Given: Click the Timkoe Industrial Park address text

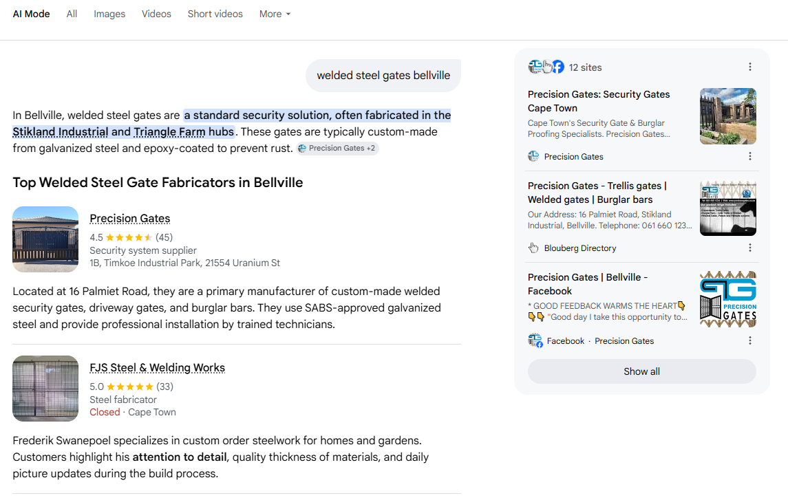Looking at the screenshot, I should tap(185, 263).
